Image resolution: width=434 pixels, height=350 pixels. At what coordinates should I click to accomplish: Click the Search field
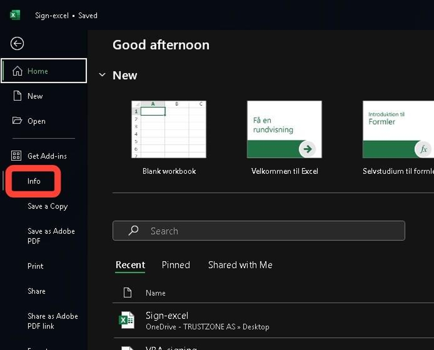pos(259,231)
